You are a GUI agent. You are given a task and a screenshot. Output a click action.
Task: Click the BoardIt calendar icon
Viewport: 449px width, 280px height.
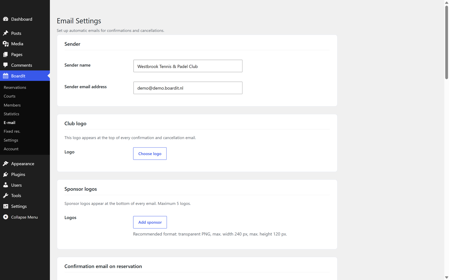[6, 76]
